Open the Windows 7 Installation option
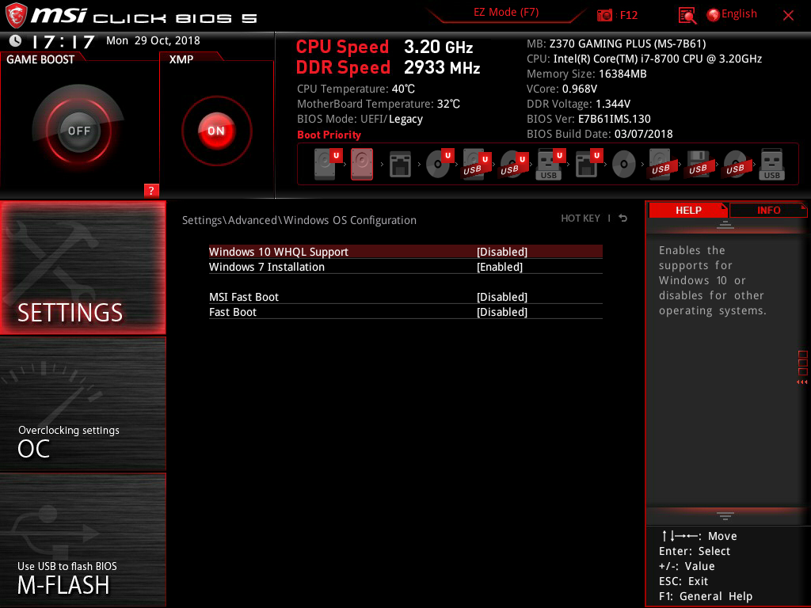This screenshot has height=608, width=811. [x=405, y=267]
